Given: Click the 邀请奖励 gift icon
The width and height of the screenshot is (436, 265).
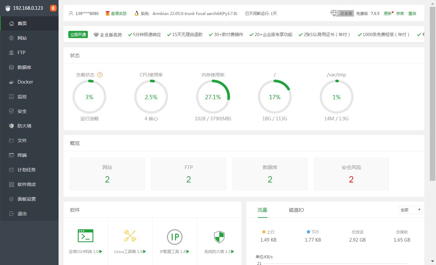Looking at the screenshot, I should tap(108, 14).
